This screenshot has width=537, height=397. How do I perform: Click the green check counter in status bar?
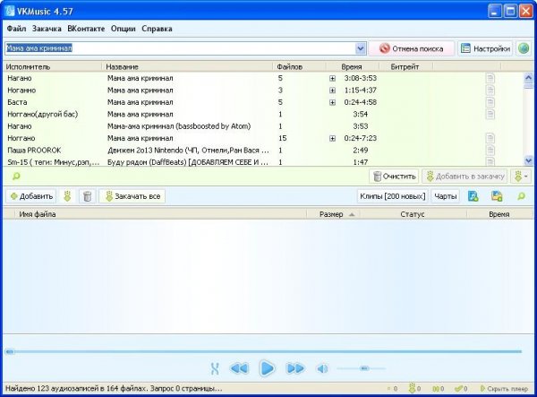461,389
